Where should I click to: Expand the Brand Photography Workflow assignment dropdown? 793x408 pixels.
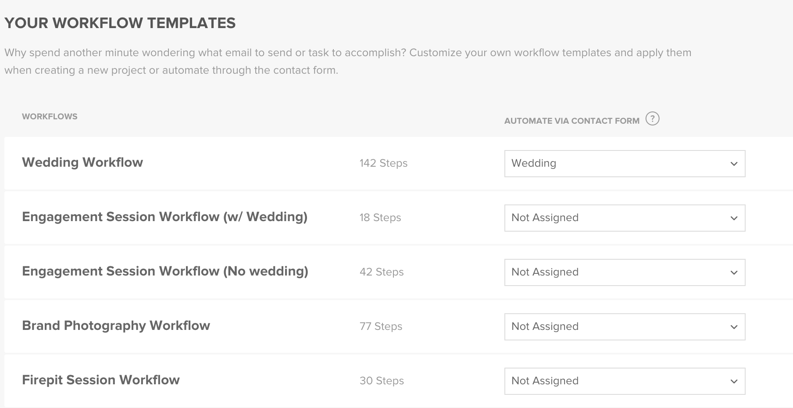(x=624, y=327)
